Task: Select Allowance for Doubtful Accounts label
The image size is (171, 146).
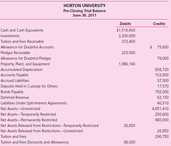Action: coord(27,47)
